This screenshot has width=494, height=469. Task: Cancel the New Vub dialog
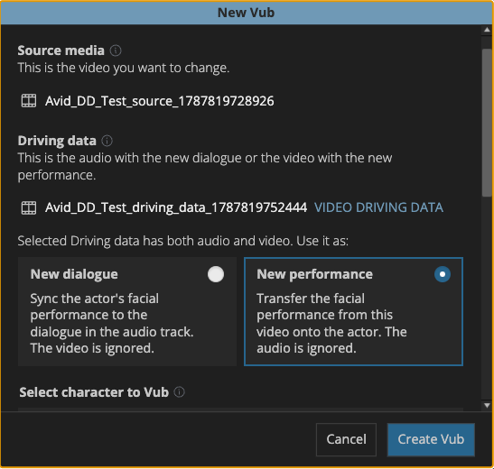point(346,439)
